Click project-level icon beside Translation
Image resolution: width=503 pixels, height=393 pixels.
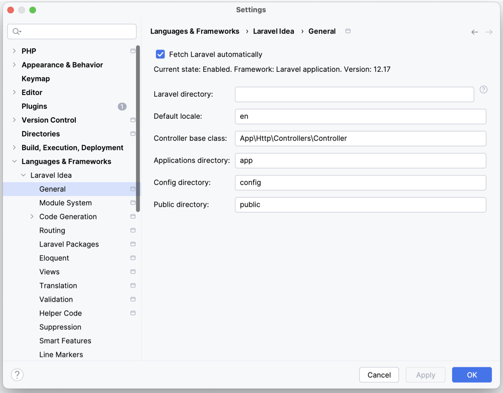point(133,286)
